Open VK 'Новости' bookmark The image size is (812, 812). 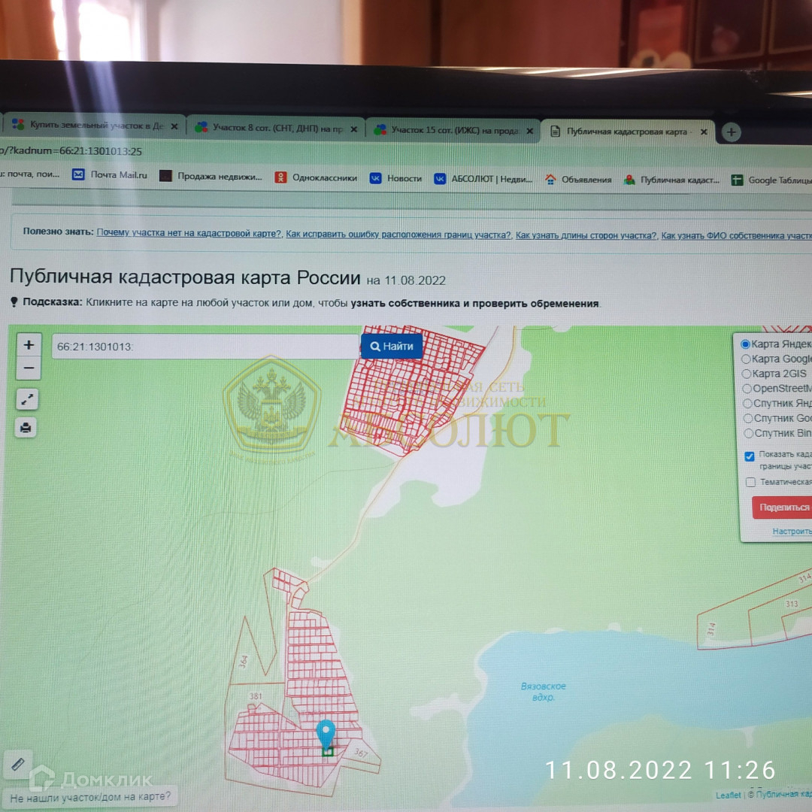pyautogui.click(x=395, y=179)
